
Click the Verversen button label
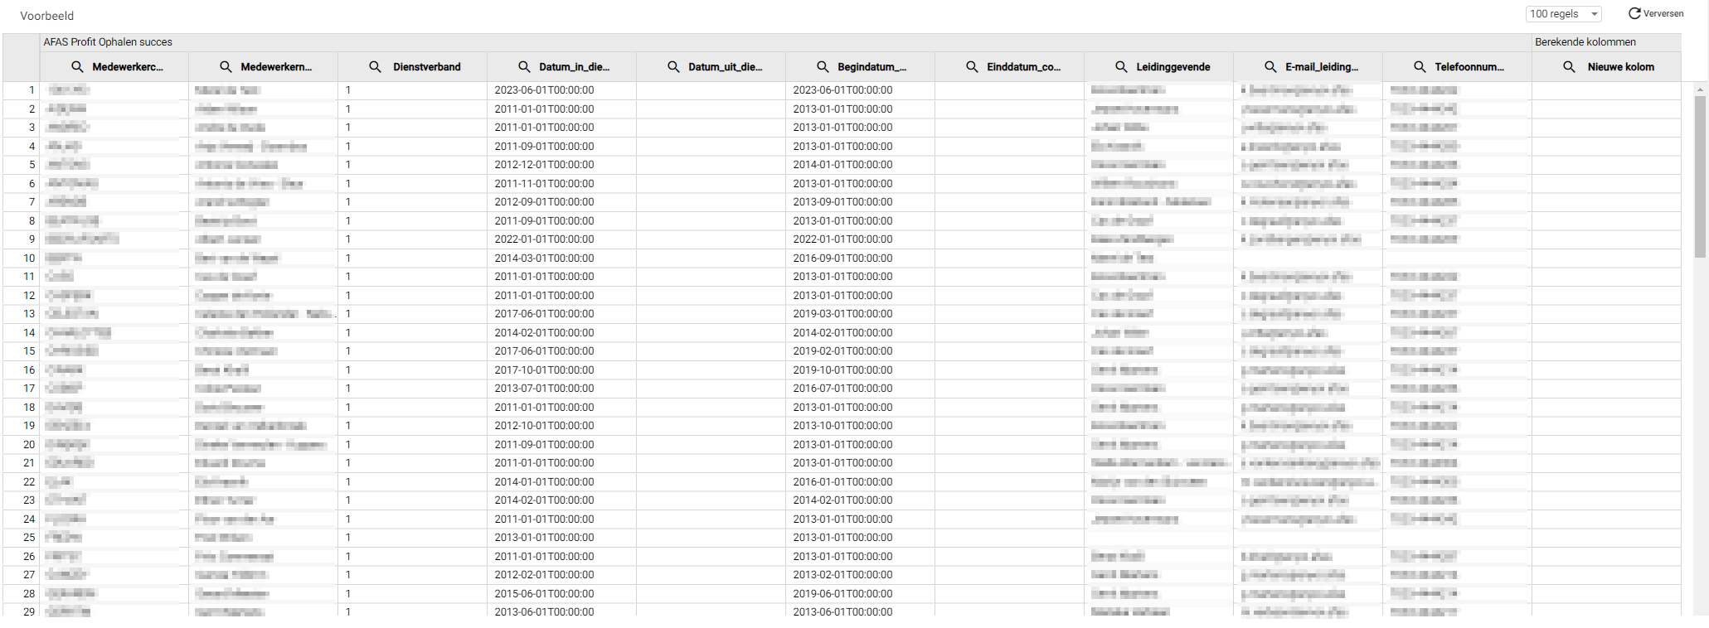(x=1663, y=14)
